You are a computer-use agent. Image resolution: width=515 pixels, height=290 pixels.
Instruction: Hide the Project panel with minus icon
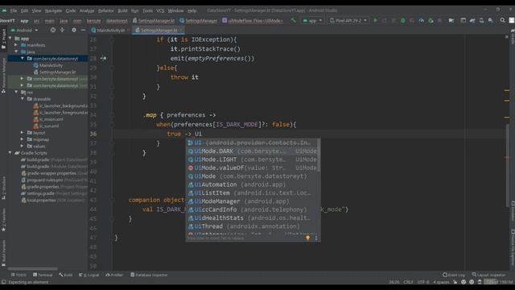(83, 30)
